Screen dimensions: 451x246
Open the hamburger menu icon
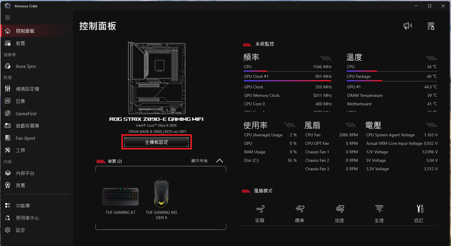click(8, 18)
